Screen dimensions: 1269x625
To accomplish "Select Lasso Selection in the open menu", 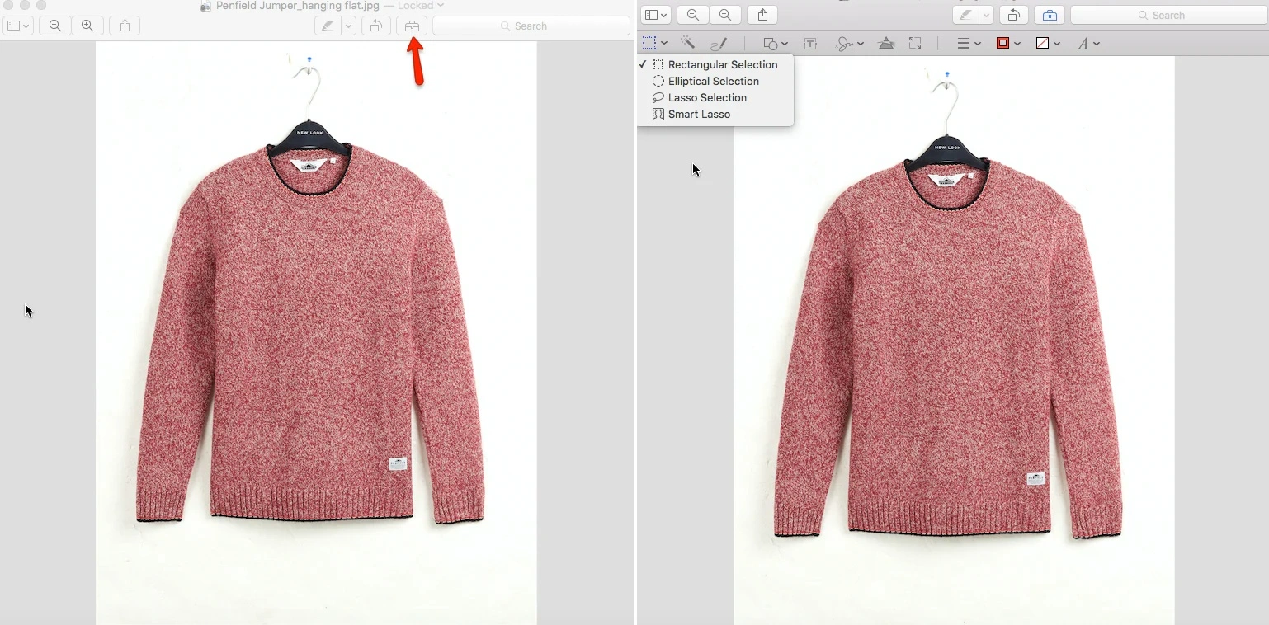I will 705,97.
